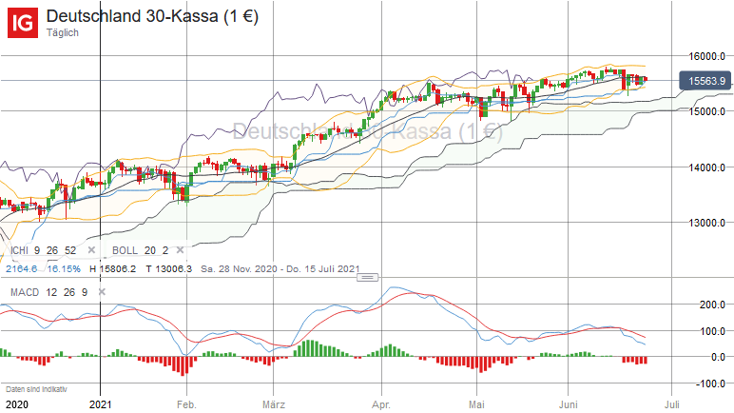Open the ICHI 9 26 52 indicator settings
The width and height of the screenshot is (734, 413).
43,250
